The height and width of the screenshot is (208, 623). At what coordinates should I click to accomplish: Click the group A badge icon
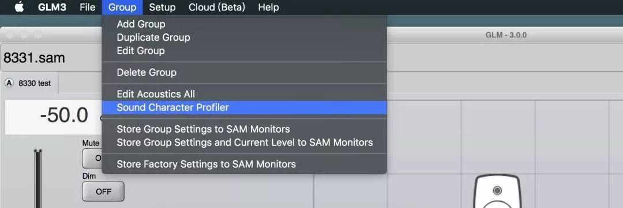[x=10, y=83]
